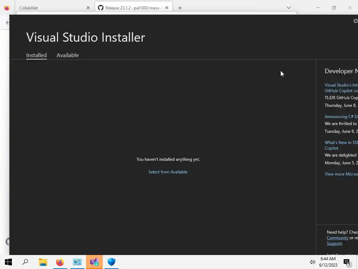Open the Visual Studio Installer settings gear
358x269 pixels.
coord(355,21)
